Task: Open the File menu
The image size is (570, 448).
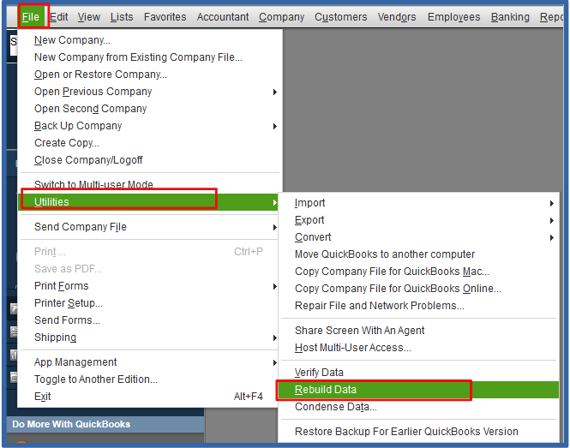Action: click(31, 17)
